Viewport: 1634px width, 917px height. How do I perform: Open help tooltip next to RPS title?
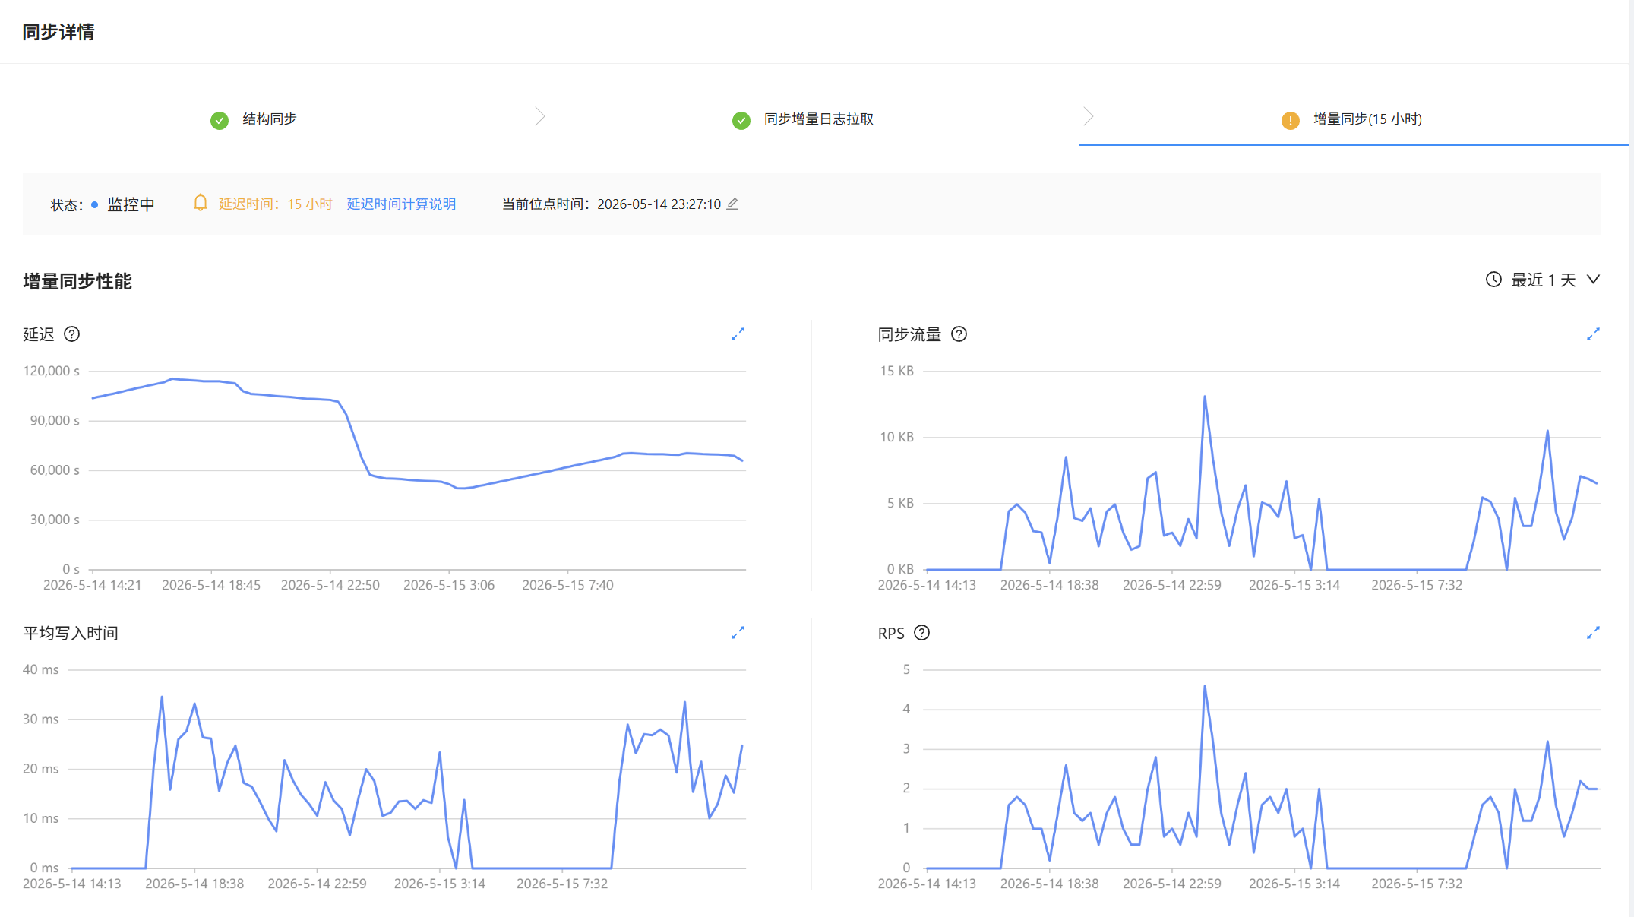[922, 633]
